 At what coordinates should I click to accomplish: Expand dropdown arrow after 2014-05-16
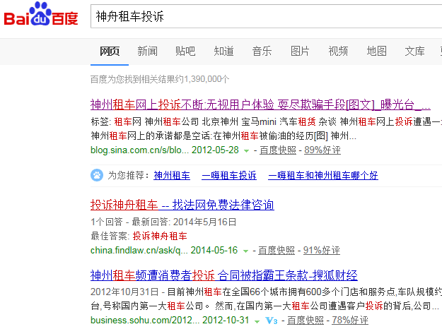pos(246,251)
